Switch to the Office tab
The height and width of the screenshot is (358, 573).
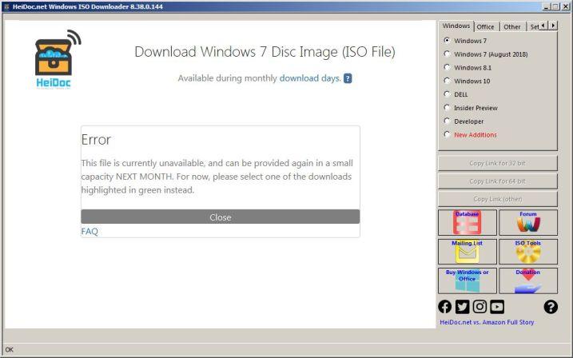click(x=485, y=26)
